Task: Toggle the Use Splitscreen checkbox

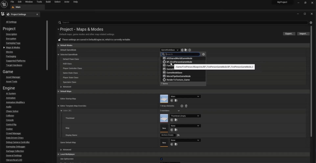Action: click(161, 159)
